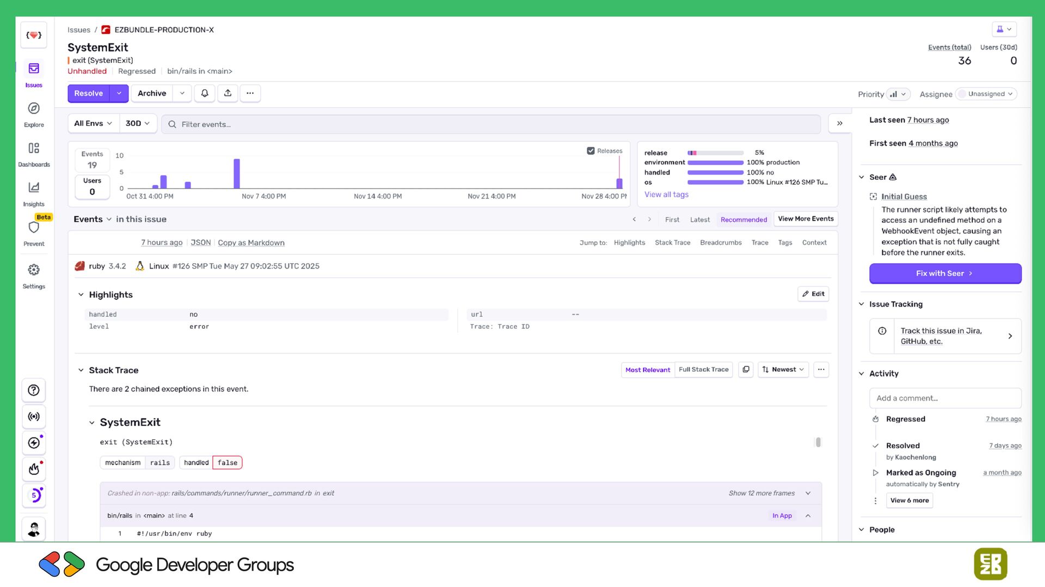Image resolution: width=1045 pixels, height=587 pixels.
Task: Open the All Envs dropdown
Action: pos(93,123)
